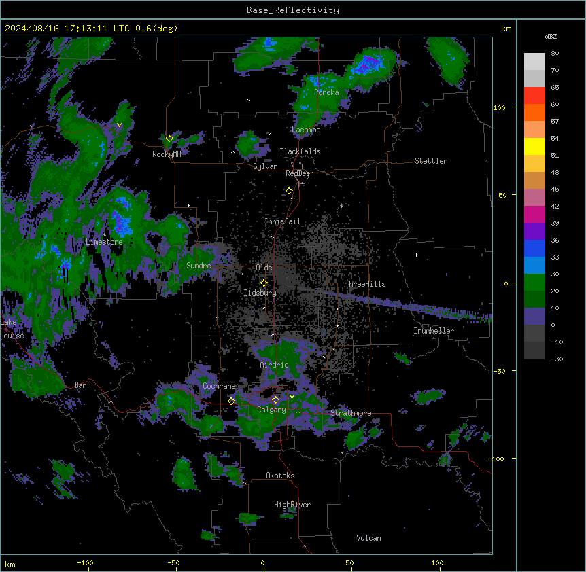The height and width of the screenshot is (572, 586).
Task: Click the 80 value on dBZ scale
Action: coord(555,54)
